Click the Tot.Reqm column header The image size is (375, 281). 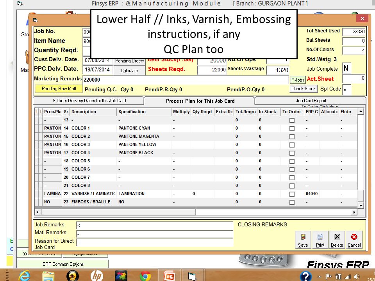245,112
